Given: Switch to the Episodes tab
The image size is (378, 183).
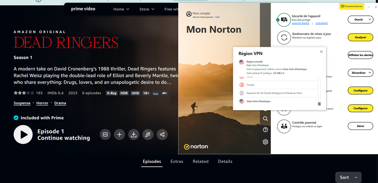Looking at the screenshot, I should point(152,161).
